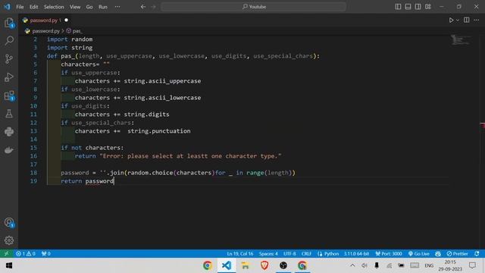The height and width of the screenshot is (273, 485).
Task: Open the Manage gear settings
Action: click(x=9, y=240)
